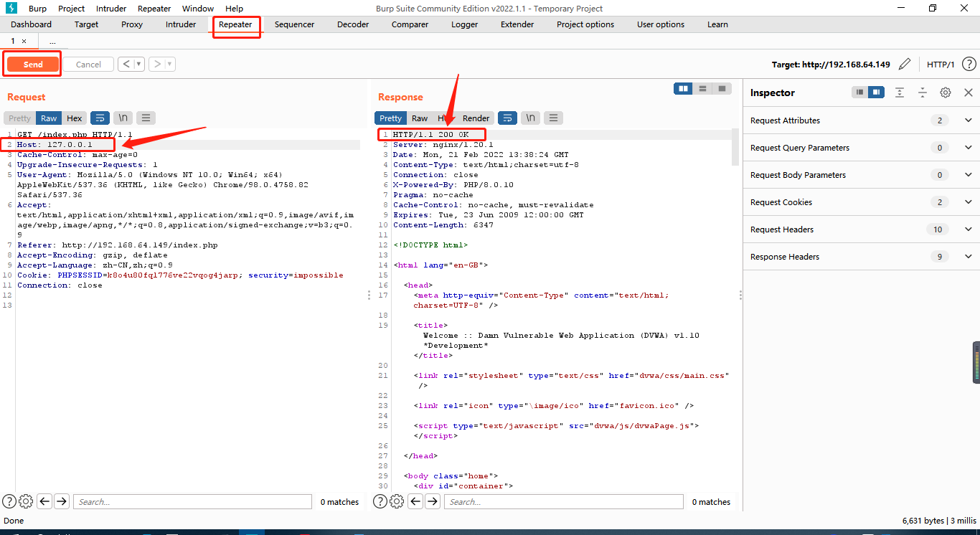Screen dimensions: 980x535
Task: Toggle line wrap icon in Response panel
Action: click(507, 118)
